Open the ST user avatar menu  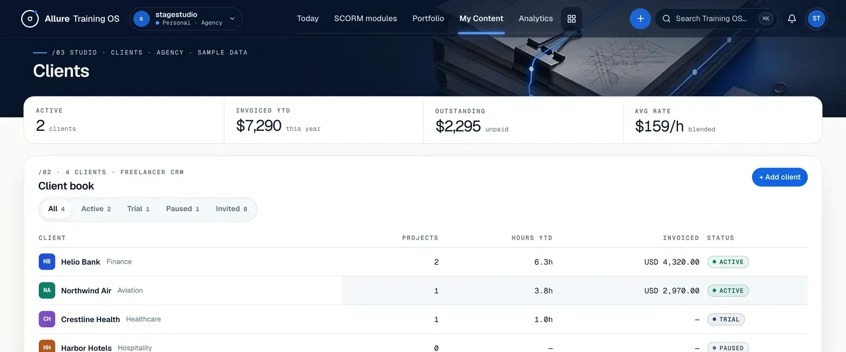pyautogui.click(x=817, y=19)
